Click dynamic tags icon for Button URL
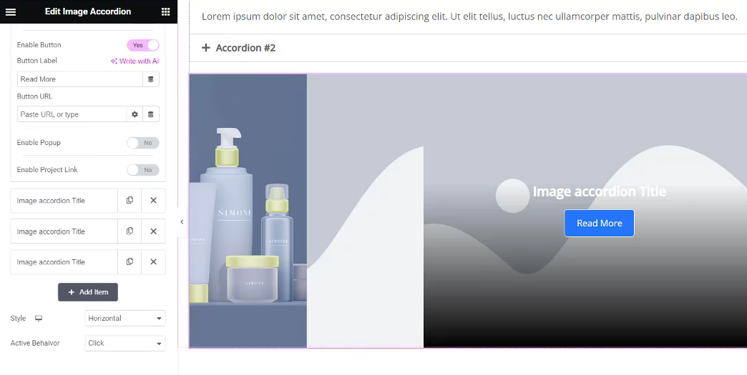 (x=150, y=114)
